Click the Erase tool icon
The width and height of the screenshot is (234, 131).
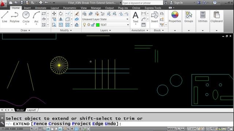[x=77, y=13]
